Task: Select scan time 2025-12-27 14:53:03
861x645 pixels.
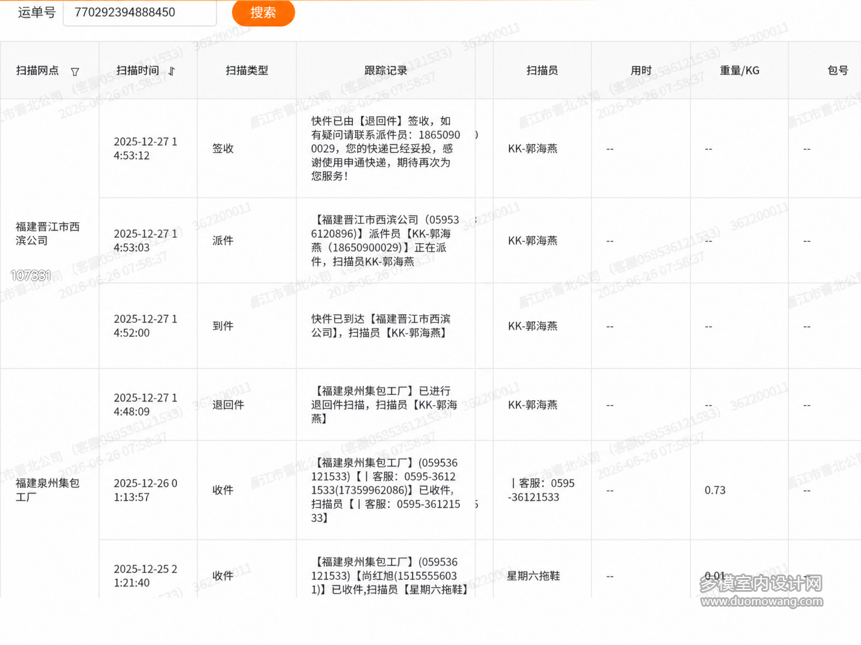Action: [145, 241]
